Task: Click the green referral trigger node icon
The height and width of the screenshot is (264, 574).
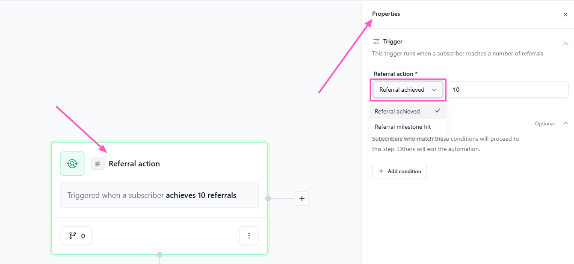Action: pos(72,164)
